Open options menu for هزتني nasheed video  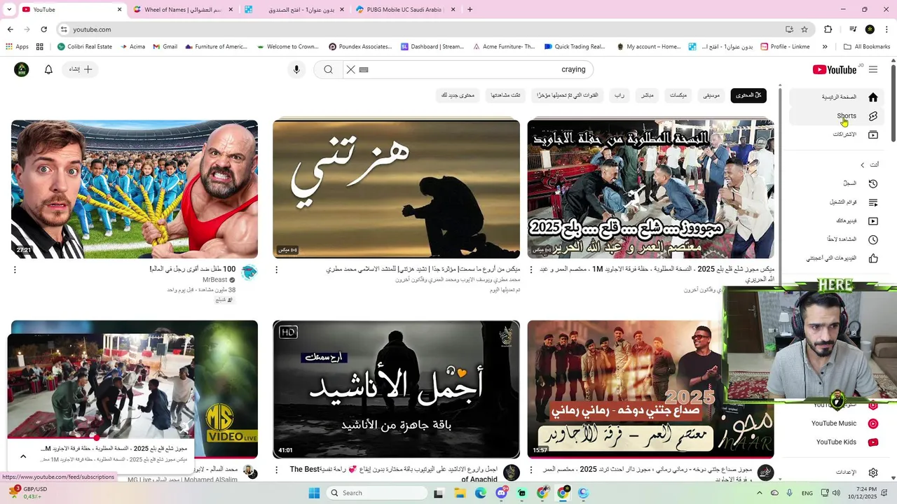coord(276,269)
